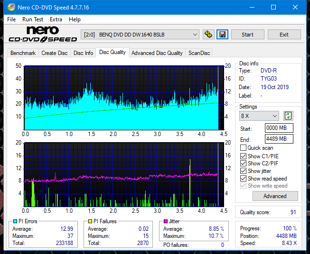The width and height of the screenshot is (310, 254).
Task: Click the magenta Jitter color swatch
Action: (x=166, y=221)
